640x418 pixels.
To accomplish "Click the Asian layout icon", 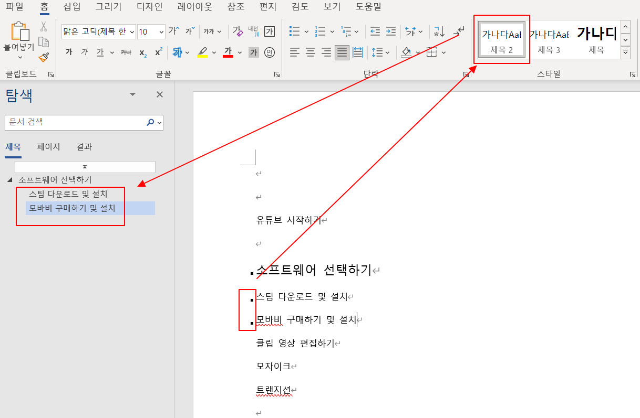I will tap(411, 31).
